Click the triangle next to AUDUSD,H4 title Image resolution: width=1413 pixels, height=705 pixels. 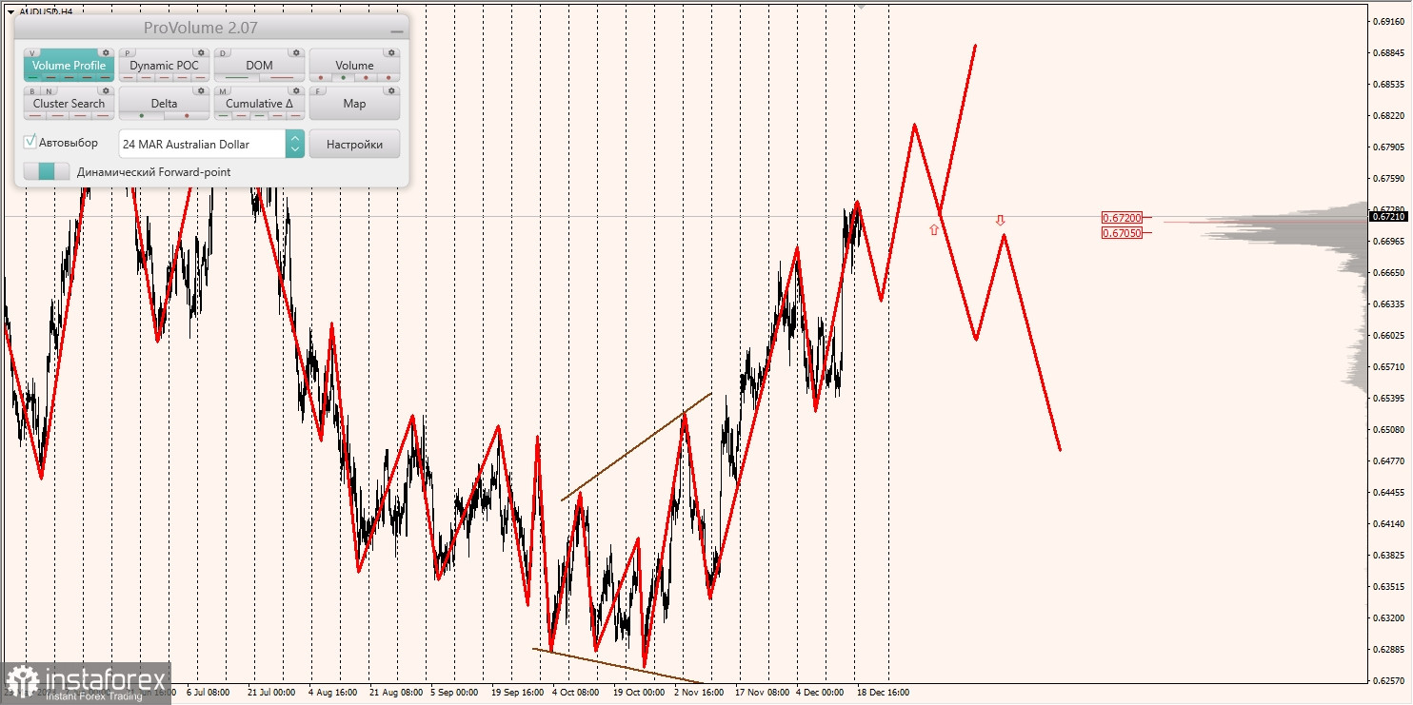(10, 12)
